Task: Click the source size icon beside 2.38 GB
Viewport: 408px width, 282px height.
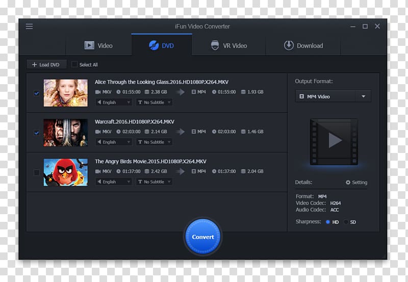Action: (x=147, y=92)
